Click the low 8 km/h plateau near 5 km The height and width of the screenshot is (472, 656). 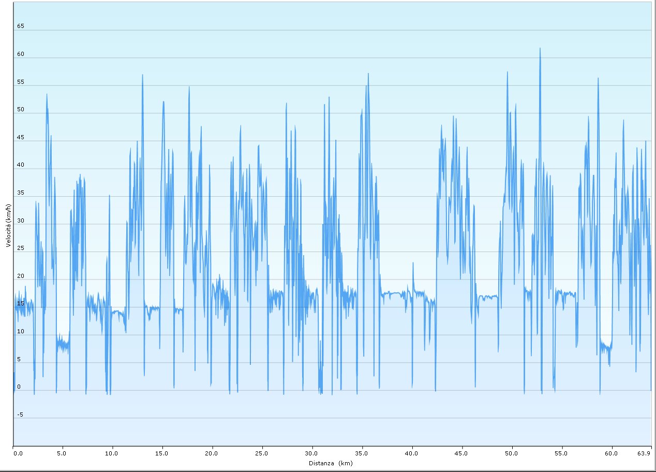pos(63,344)
